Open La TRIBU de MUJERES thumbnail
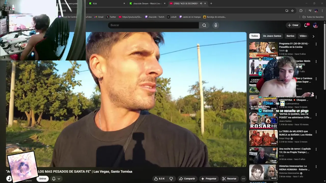 pyautogui.click(x=263, y=138)
